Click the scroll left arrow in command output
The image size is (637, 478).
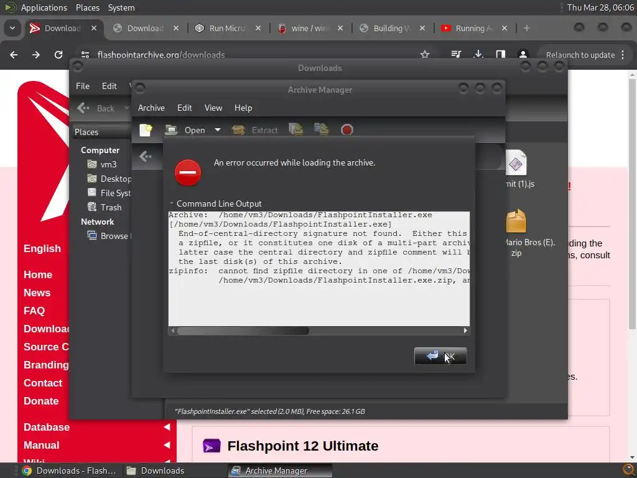(x=173, y=331)
